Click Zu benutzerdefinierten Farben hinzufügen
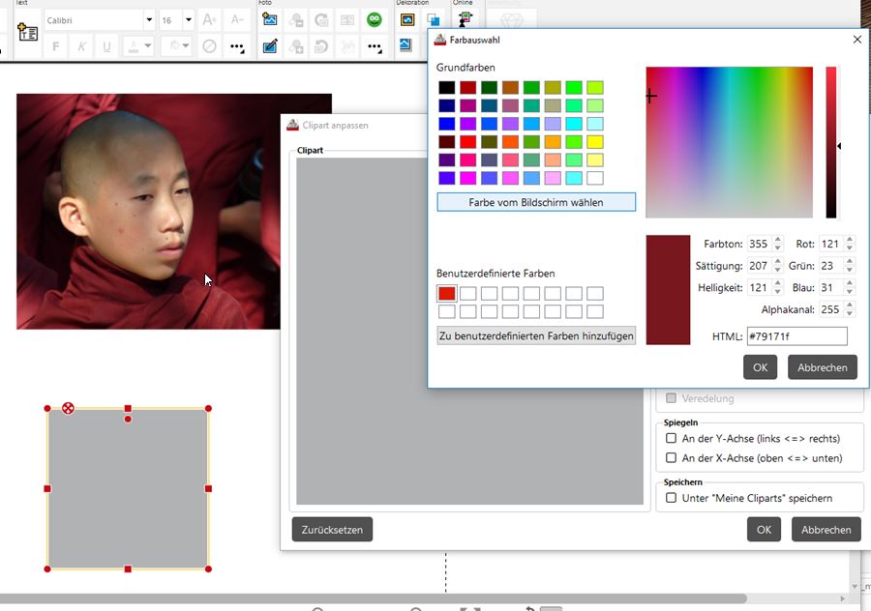Screen dimensions: 871x611 pos(536,336)
